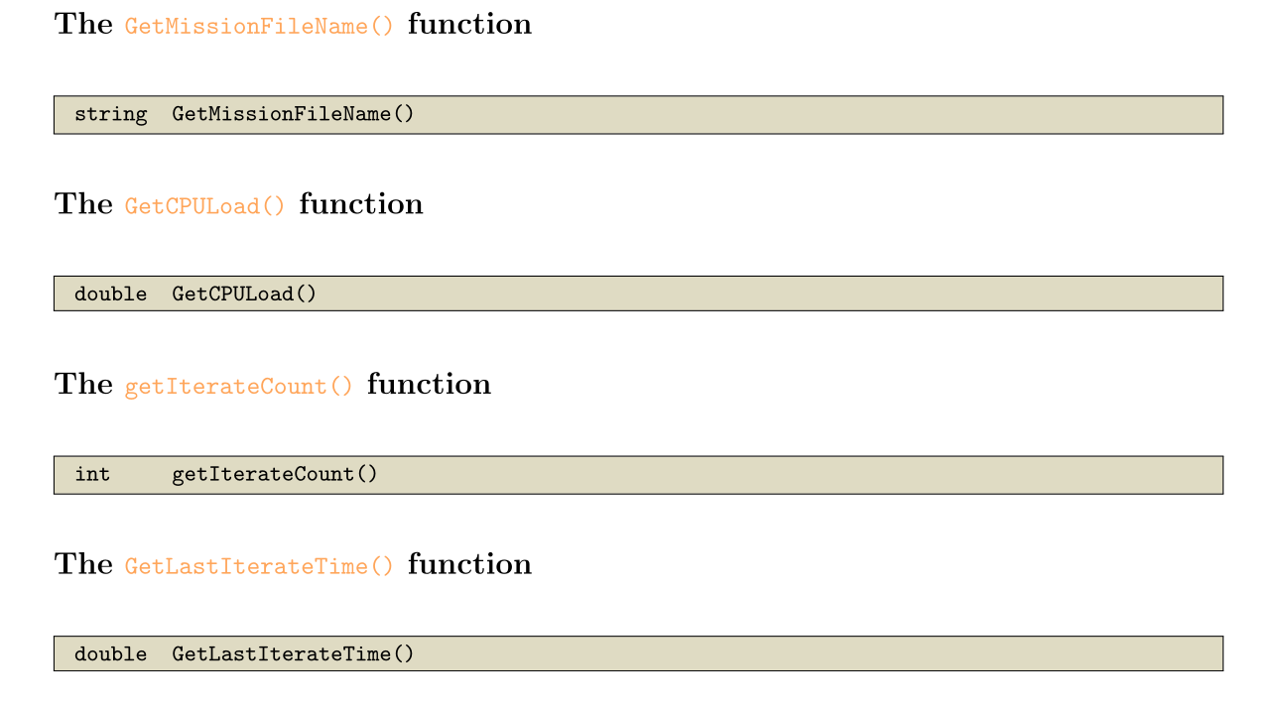The height and width of the screenshot is (706, 1283).
Task: Click getIterateCount() inside the shaded code box
Action: pyautogui.click(x=275, y=474)
